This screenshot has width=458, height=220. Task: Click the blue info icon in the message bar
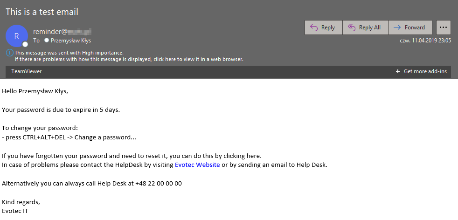(x=9, y=53)
